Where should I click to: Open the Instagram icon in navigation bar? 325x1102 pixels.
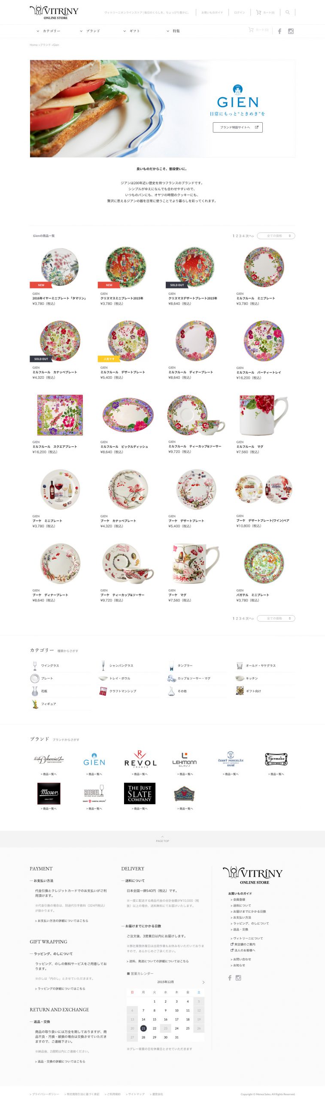291,31
